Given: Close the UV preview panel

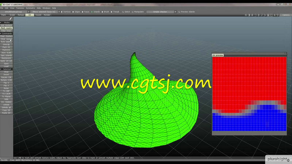Looking at the screenshot, I should click(285, 53).
